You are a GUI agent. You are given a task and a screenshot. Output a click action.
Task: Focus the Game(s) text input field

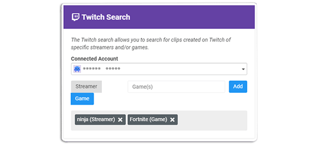176,87
